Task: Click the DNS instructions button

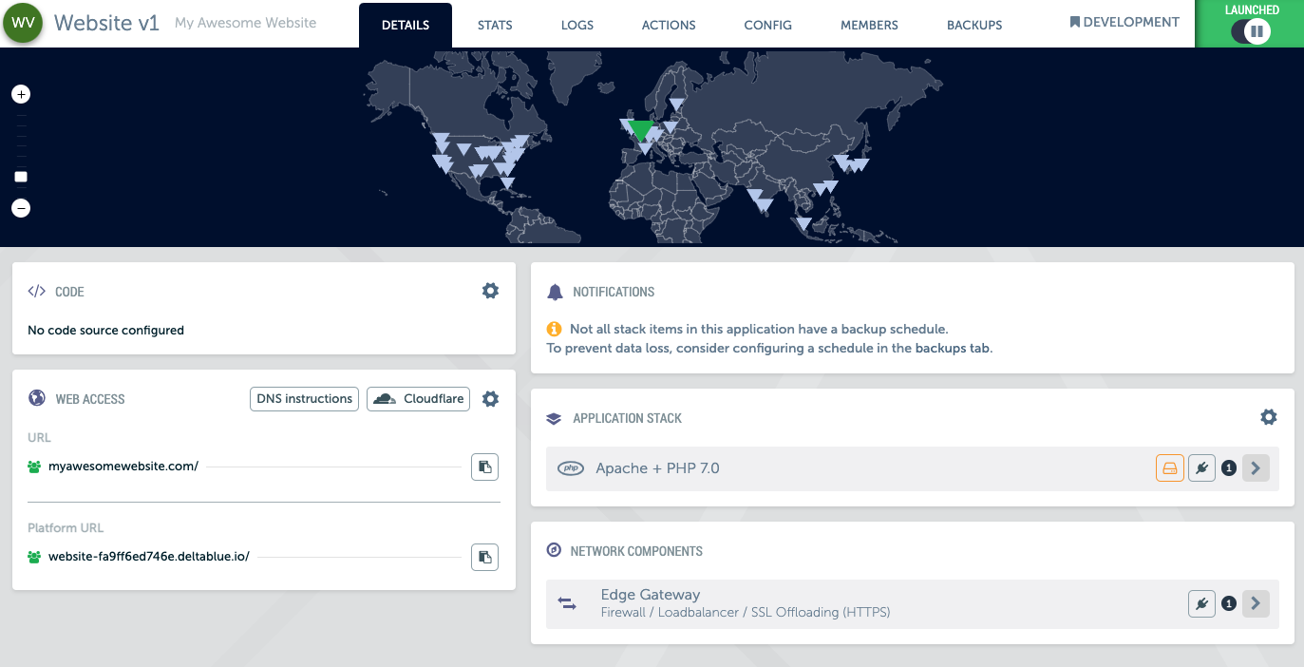Action: point(304,399)
